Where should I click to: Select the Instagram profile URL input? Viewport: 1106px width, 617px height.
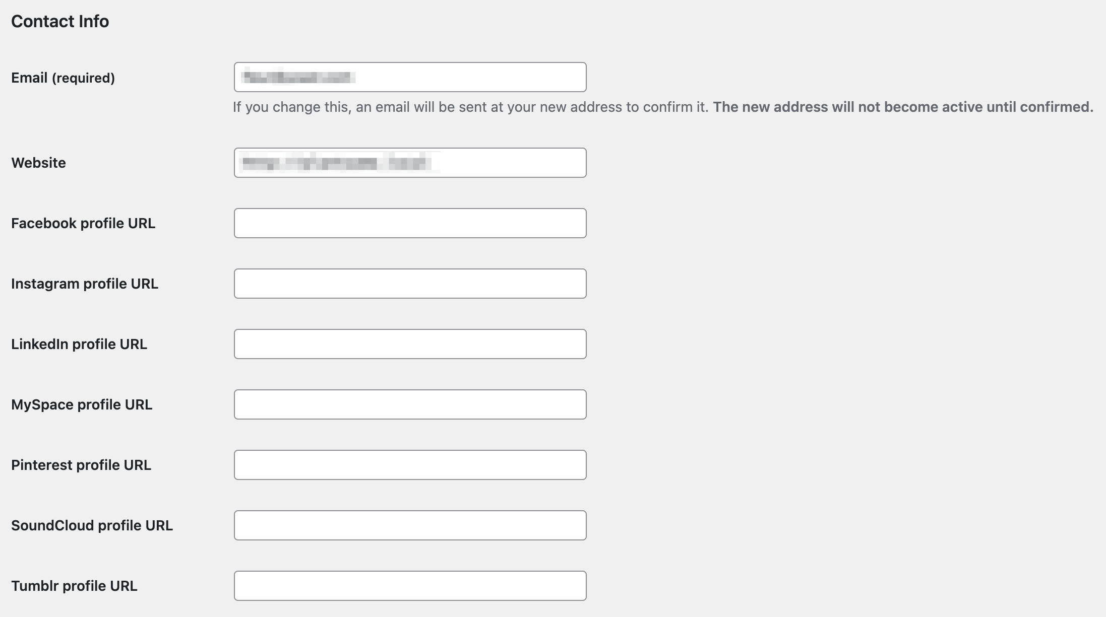[410, 284]
